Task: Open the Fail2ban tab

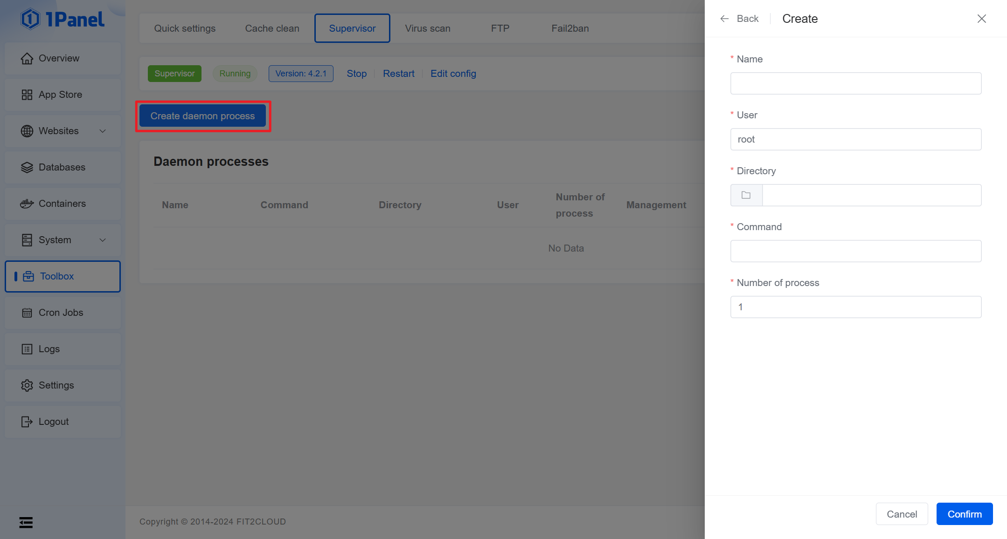Action: pos(569,28)
